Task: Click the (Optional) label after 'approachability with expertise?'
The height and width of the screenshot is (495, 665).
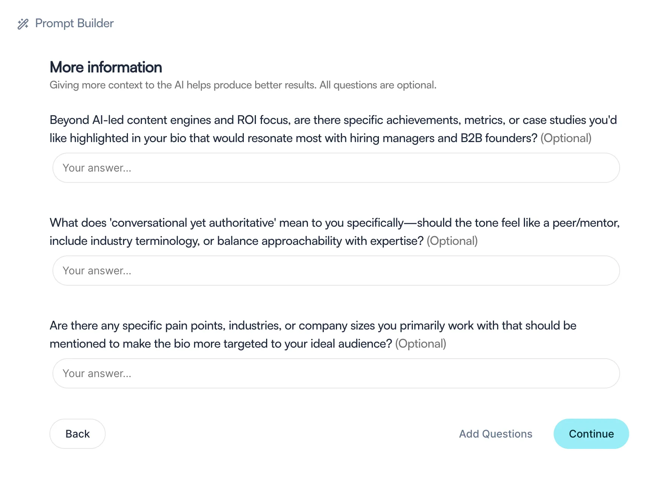Action: point(452,241)
